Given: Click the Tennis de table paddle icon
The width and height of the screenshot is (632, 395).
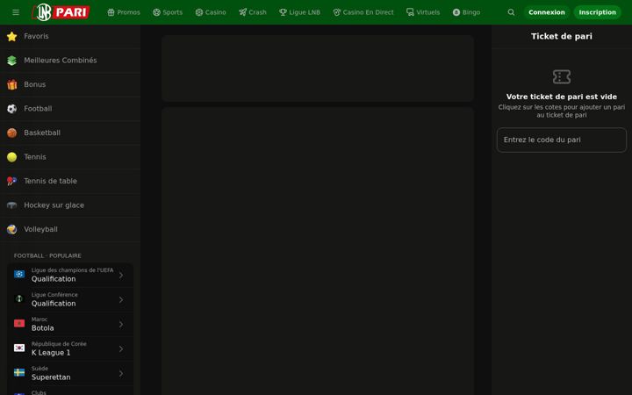Looking at the screenshot, I should 12,181.
